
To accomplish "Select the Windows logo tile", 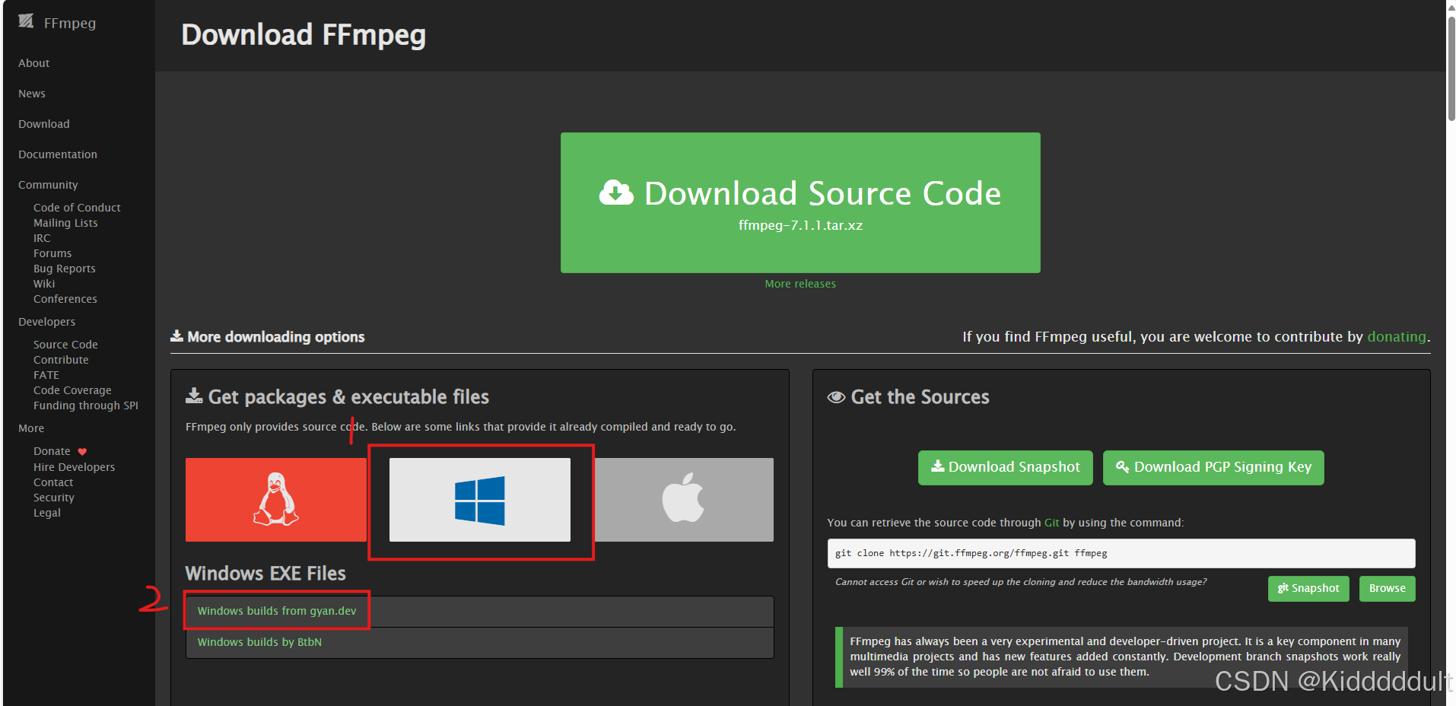I will 480,499.
